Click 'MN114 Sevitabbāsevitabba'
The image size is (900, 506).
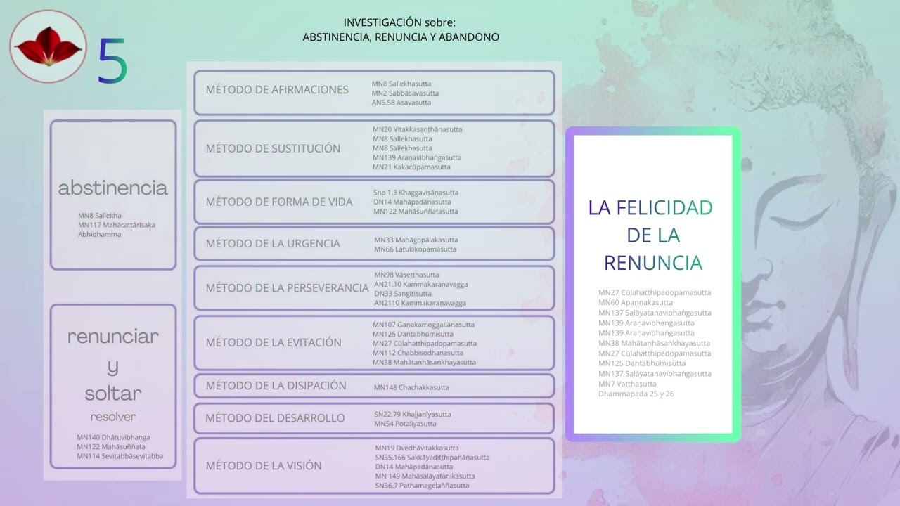pyautogui.click(x=120, y=455)
